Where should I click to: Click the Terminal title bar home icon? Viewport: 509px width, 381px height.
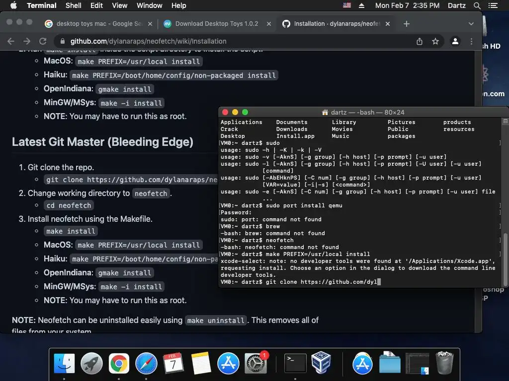[x=325, y=113]
